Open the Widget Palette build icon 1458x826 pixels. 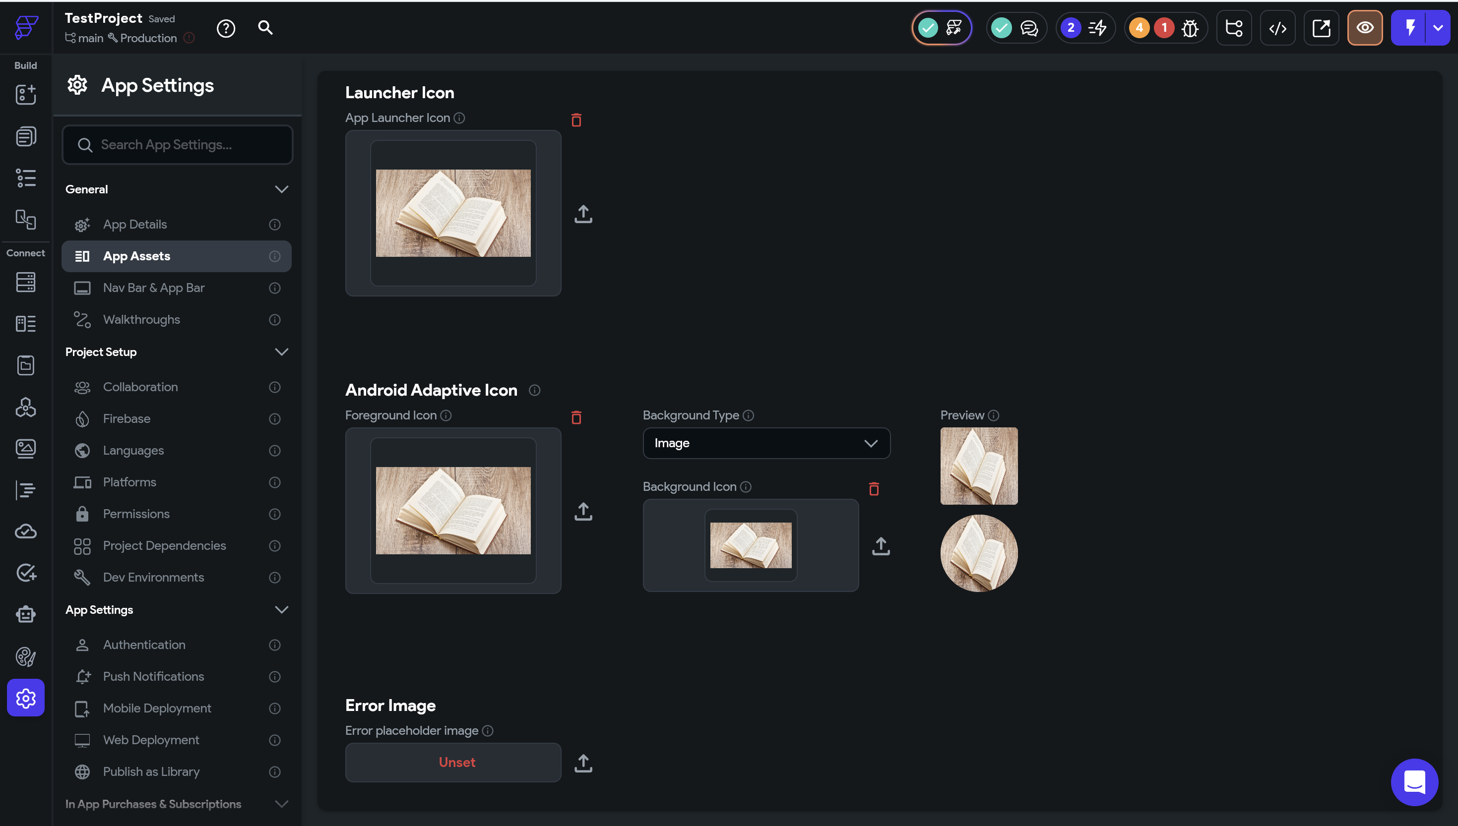[25, 95]
